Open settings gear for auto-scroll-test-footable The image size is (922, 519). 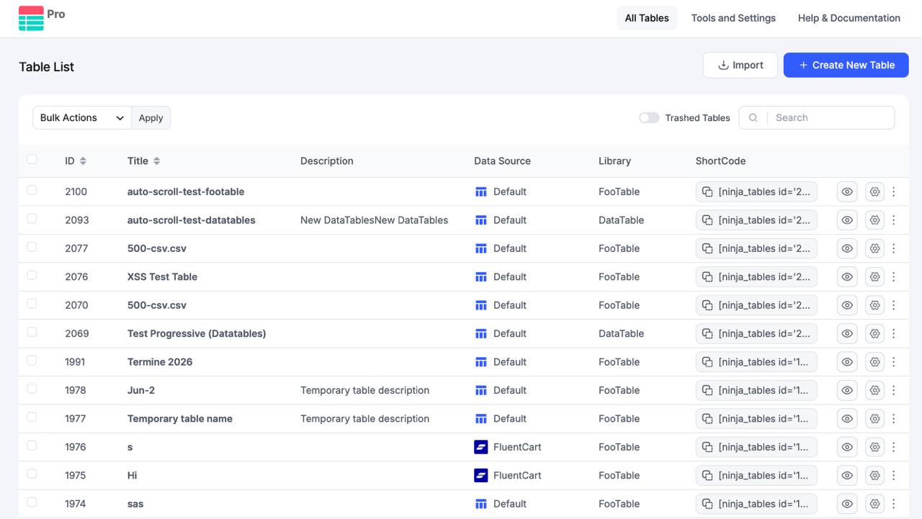874,191
